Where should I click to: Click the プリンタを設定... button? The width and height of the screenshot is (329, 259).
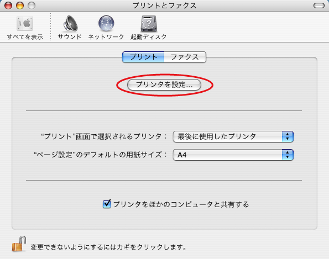coord(164,84)
